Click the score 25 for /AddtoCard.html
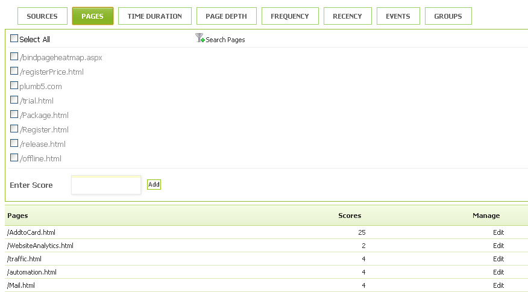The width and height of the screenshot is (528, 292). coord(362,232)
